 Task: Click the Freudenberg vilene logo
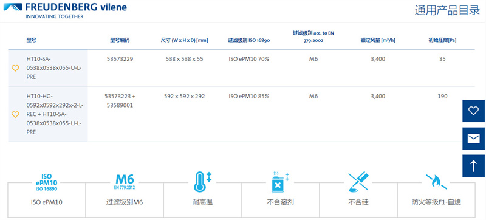coord(65,10)
